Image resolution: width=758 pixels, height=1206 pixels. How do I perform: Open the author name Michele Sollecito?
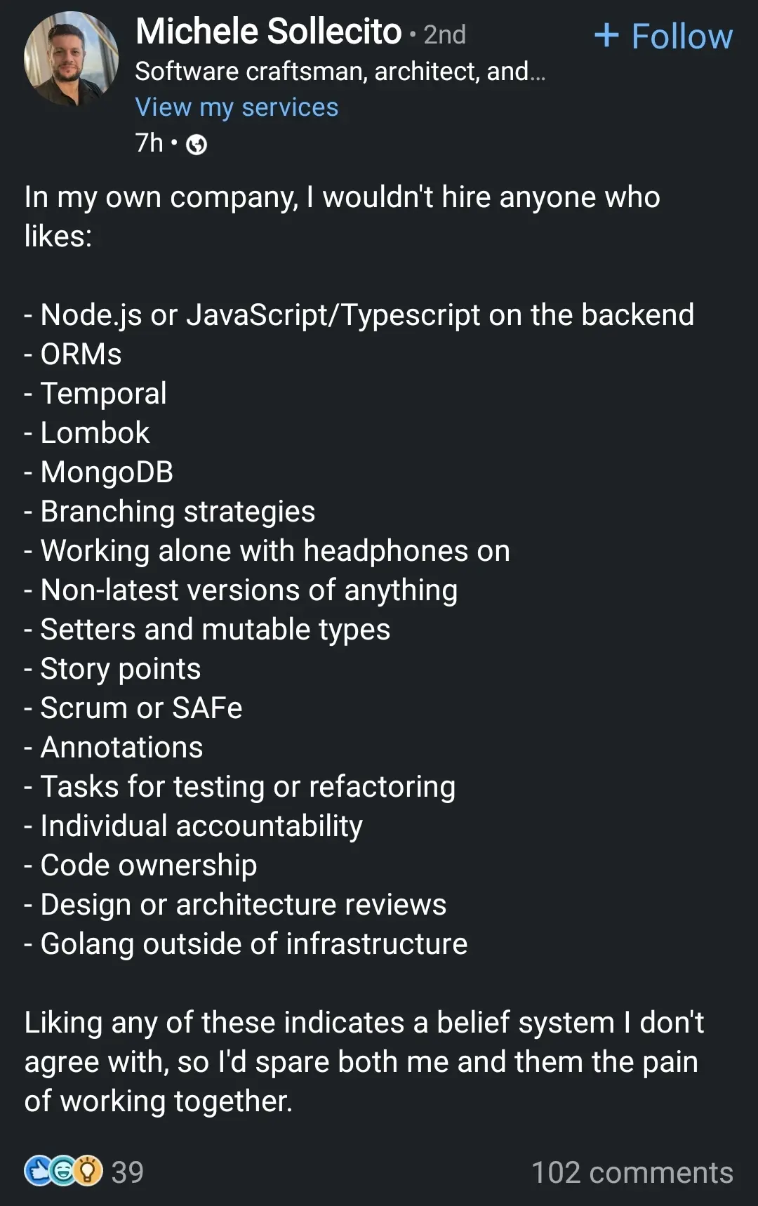pos(268,32)
